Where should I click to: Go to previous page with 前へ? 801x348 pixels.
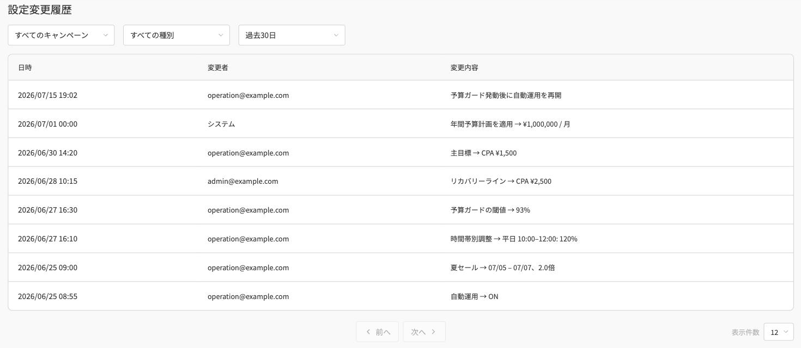(x=378, y=332)
